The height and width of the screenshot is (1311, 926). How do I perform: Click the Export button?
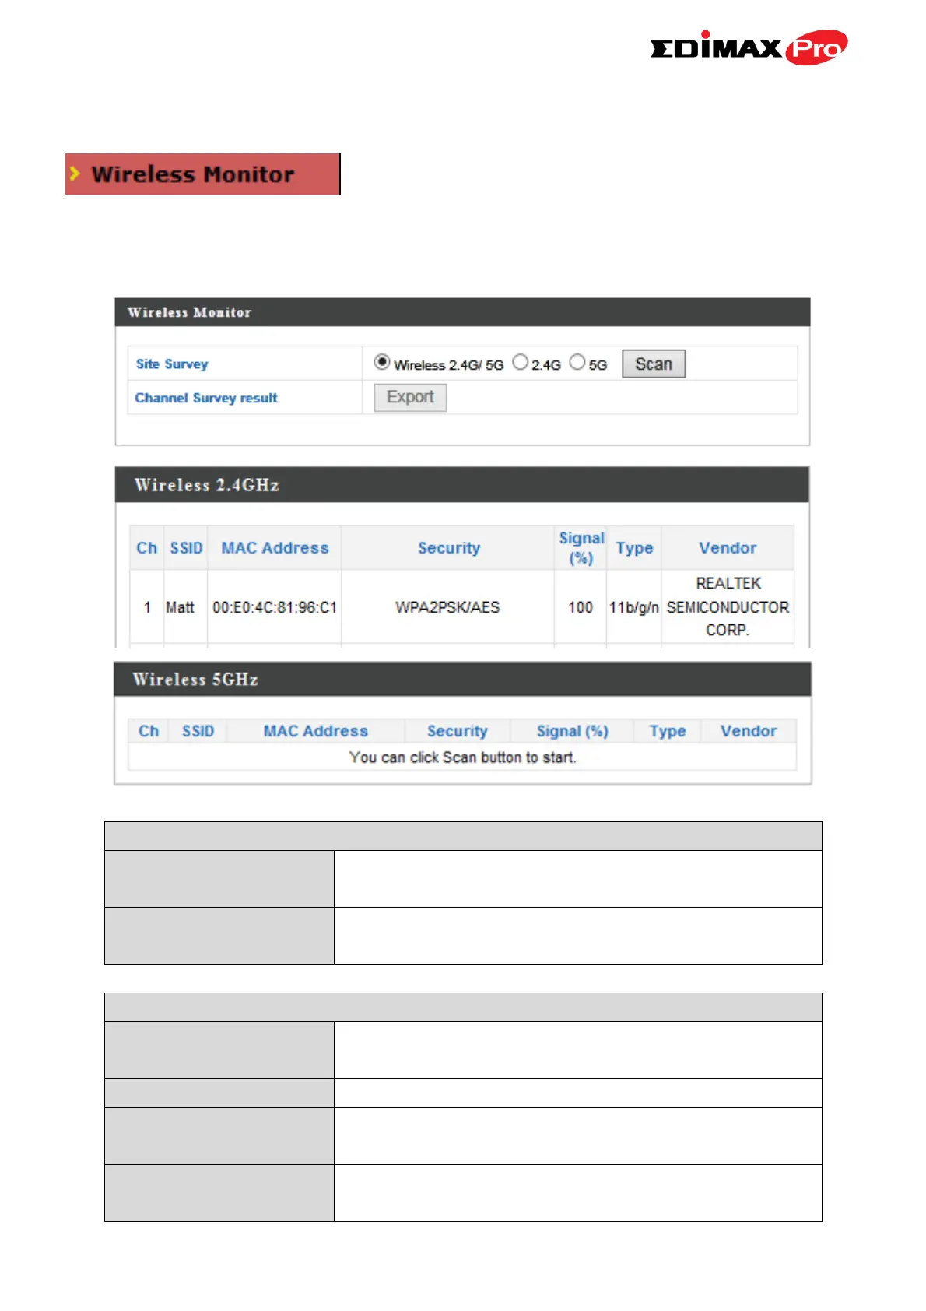(x=410, y=397)
